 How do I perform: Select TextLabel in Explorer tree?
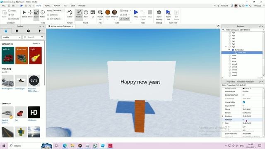242,53
